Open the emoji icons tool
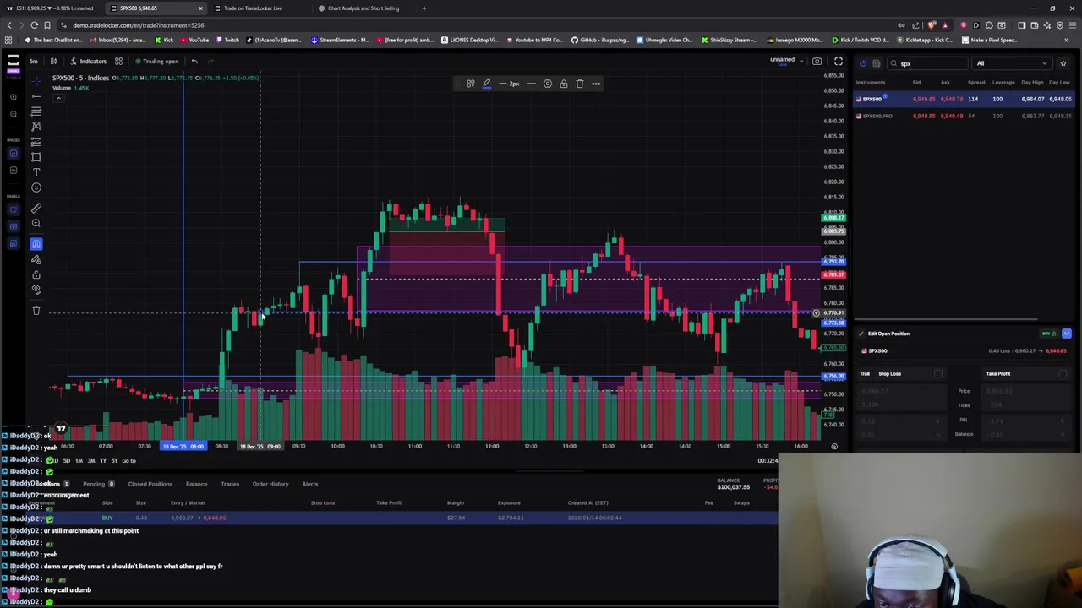Image resolution: width=1082 pixels, height=608 pixels. coord(36,187)
